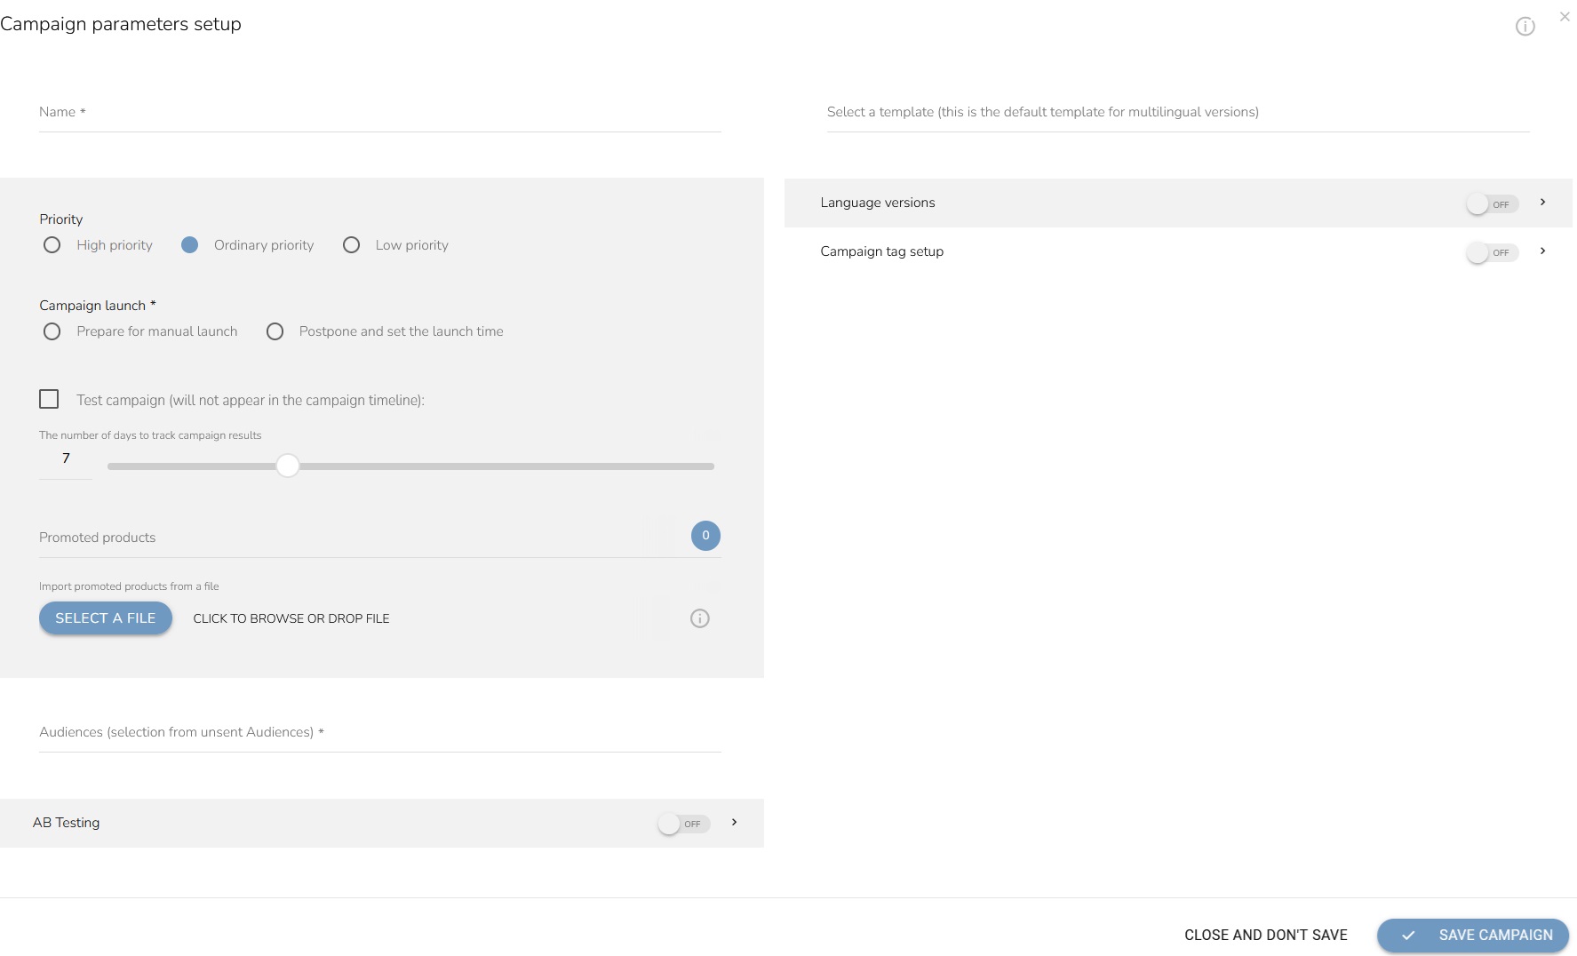Click the info icon near top-right corner

1525,27
